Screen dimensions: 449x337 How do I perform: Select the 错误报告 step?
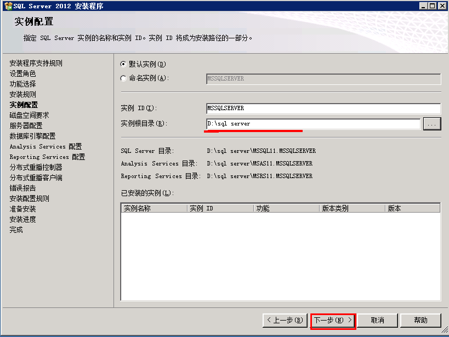pos(22,188)
